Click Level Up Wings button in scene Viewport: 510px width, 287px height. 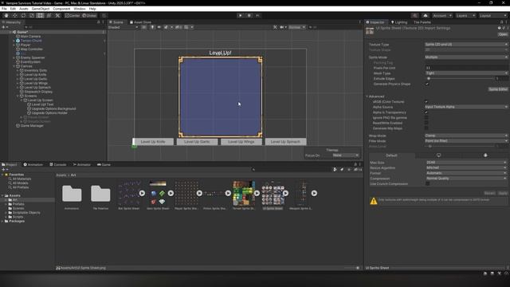[x=241, y=142]
